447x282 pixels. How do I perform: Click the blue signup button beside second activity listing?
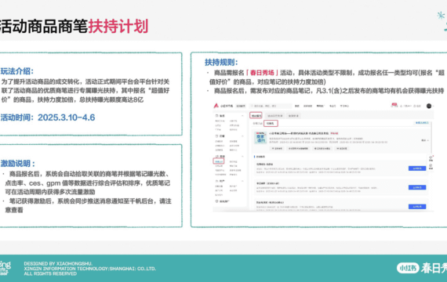[x=417, y=187]
